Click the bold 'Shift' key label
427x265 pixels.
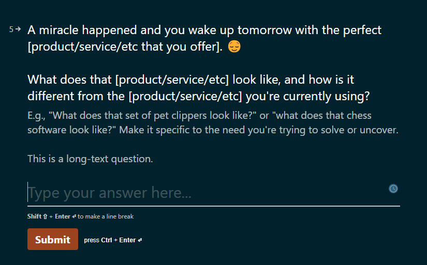point(34,216)
